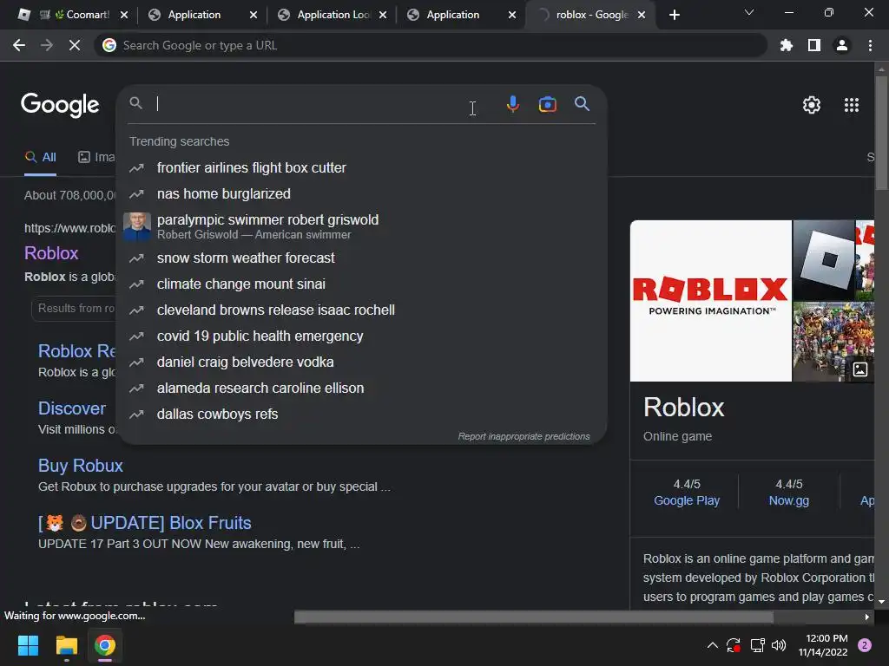Viewport: 889px width, 666px height.
Task: Select suggestion cleveland browns release isaac rochell
Action: pyautogui.click(x=362, y=310)
